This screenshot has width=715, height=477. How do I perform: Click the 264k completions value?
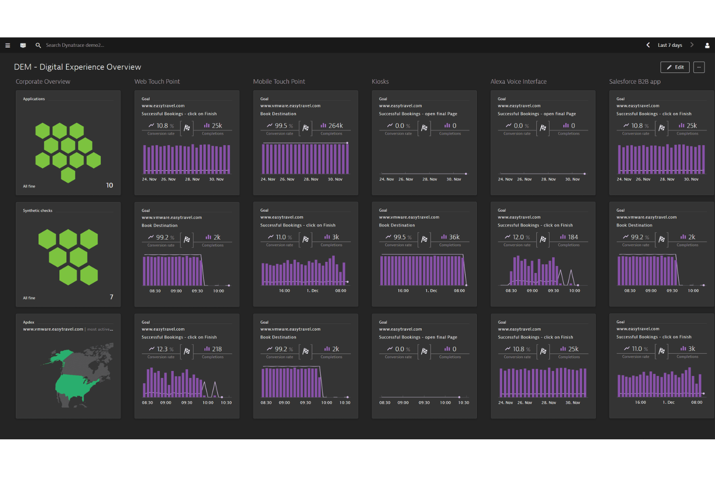336,126
